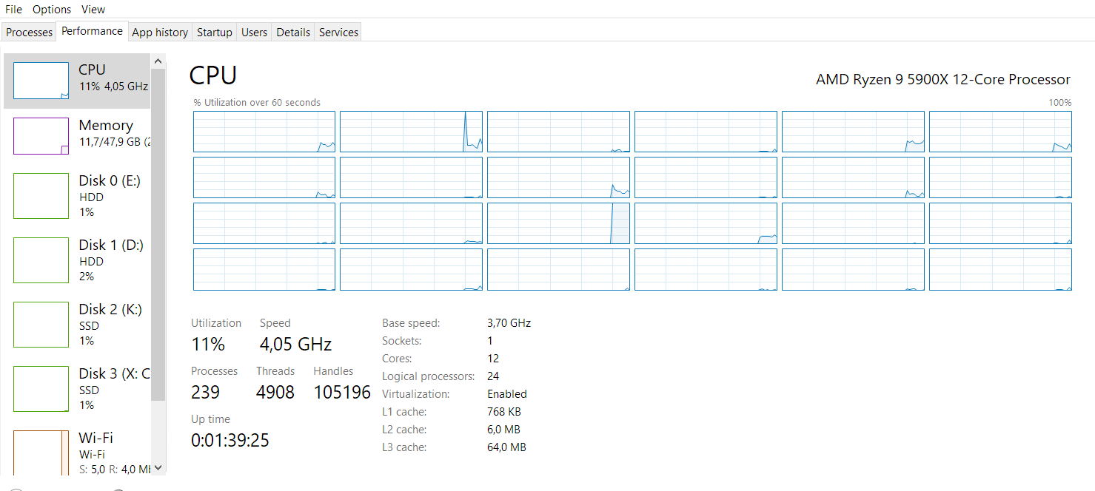Click the base speed value 3,70 GHz

tap(509, 323)
